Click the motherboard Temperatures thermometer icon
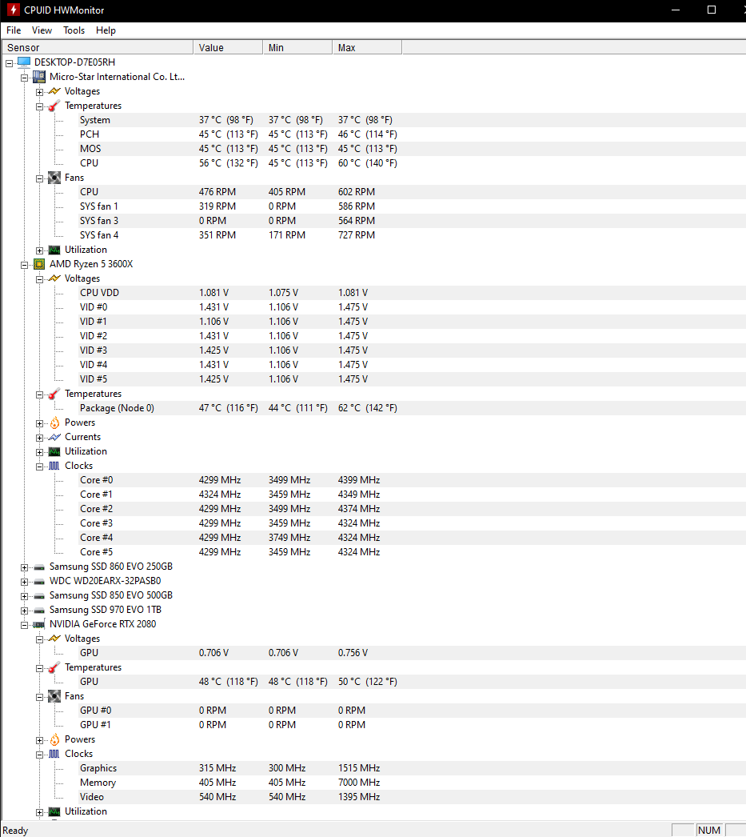Image resolution: width=746 pixels, height=837 pixels. tap(54, 106)
